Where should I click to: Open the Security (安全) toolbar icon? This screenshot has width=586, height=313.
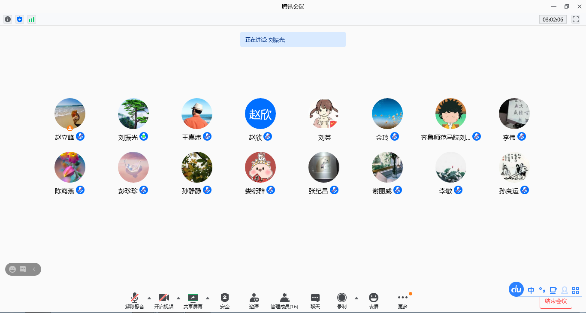click(x=225, y=301)
